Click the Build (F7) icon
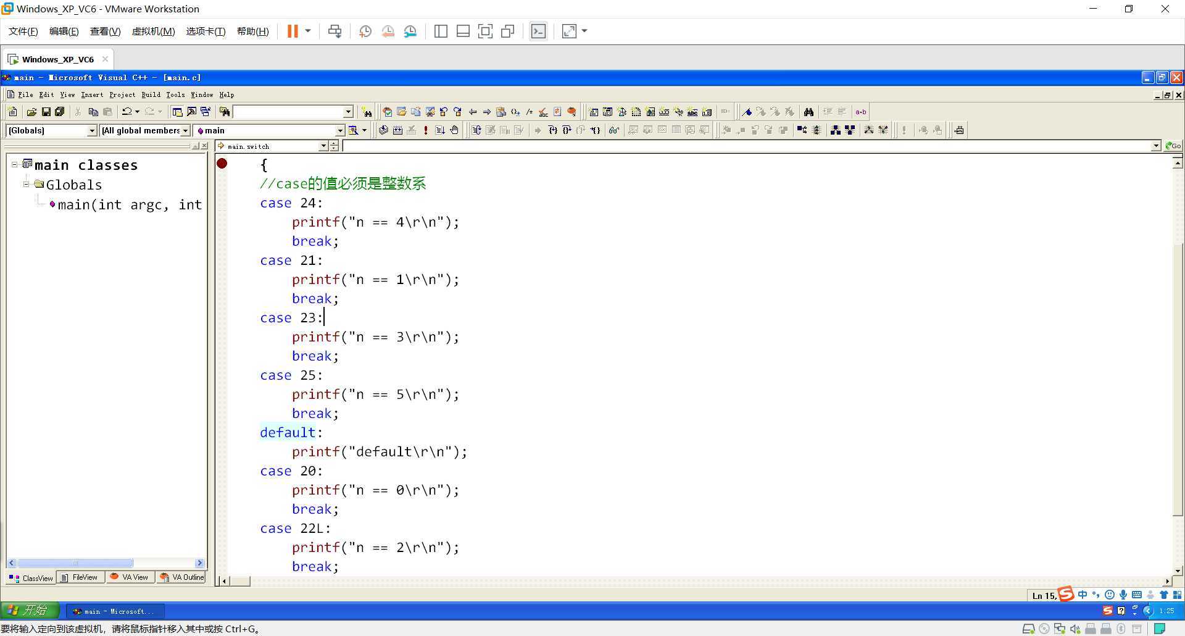Image resolution: width=1185 pixels, height=636 pixels. [398, 130]
